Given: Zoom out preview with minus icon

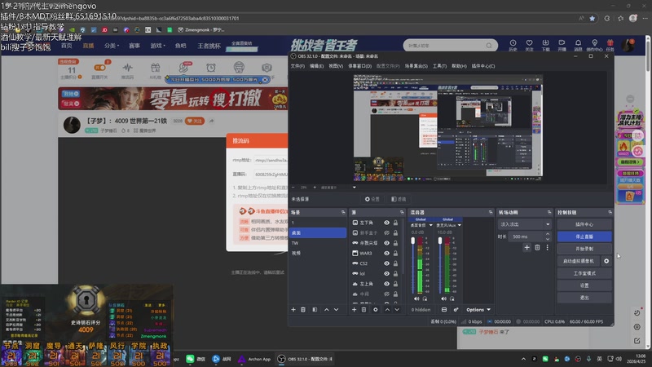Looking at the screenshot, I should [293, 188].
